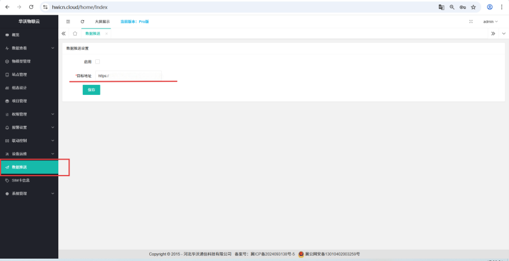Collapse the sidebar with the hamburger icon

click(x=68, y=21)
